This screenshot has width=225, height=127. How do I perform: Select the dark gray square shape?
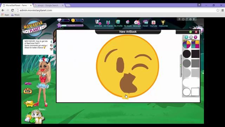point(195,64)
